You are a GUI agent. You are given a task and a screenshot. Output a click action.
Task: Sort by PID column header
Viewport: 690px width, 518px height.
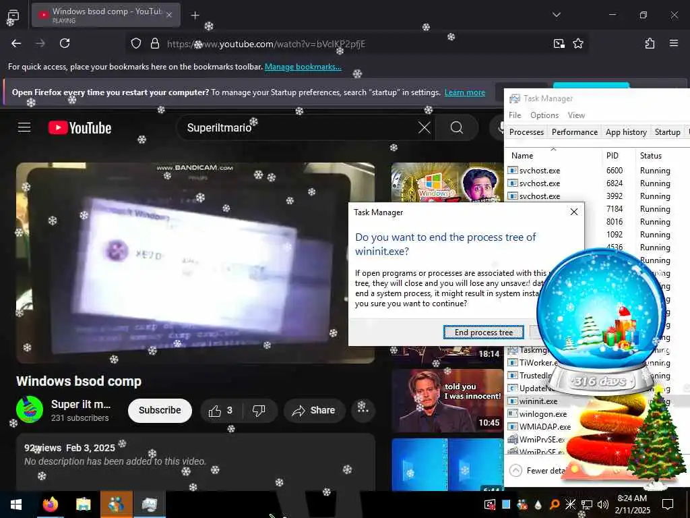point(618,156)
